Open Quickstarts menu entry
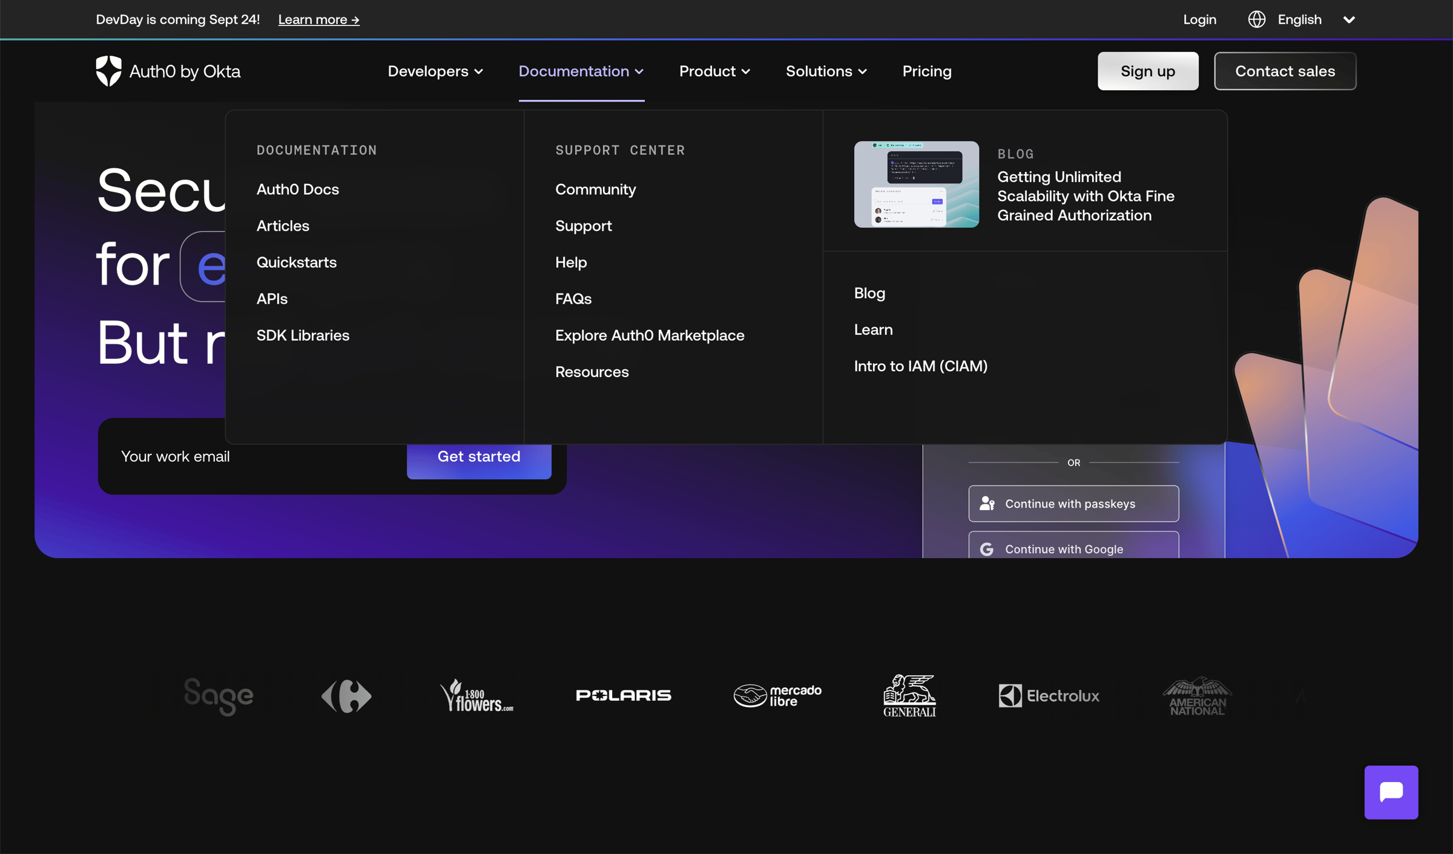Screen dimensions: 1453x854 (297, 262)
